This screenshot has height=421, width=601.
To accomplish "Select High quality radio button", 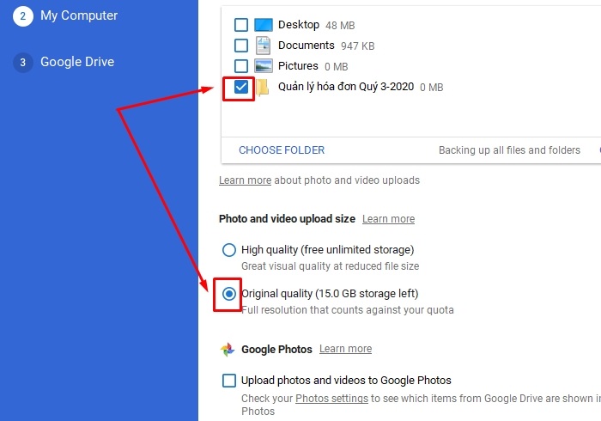I will pyautogui.click(x=229, y=250).
